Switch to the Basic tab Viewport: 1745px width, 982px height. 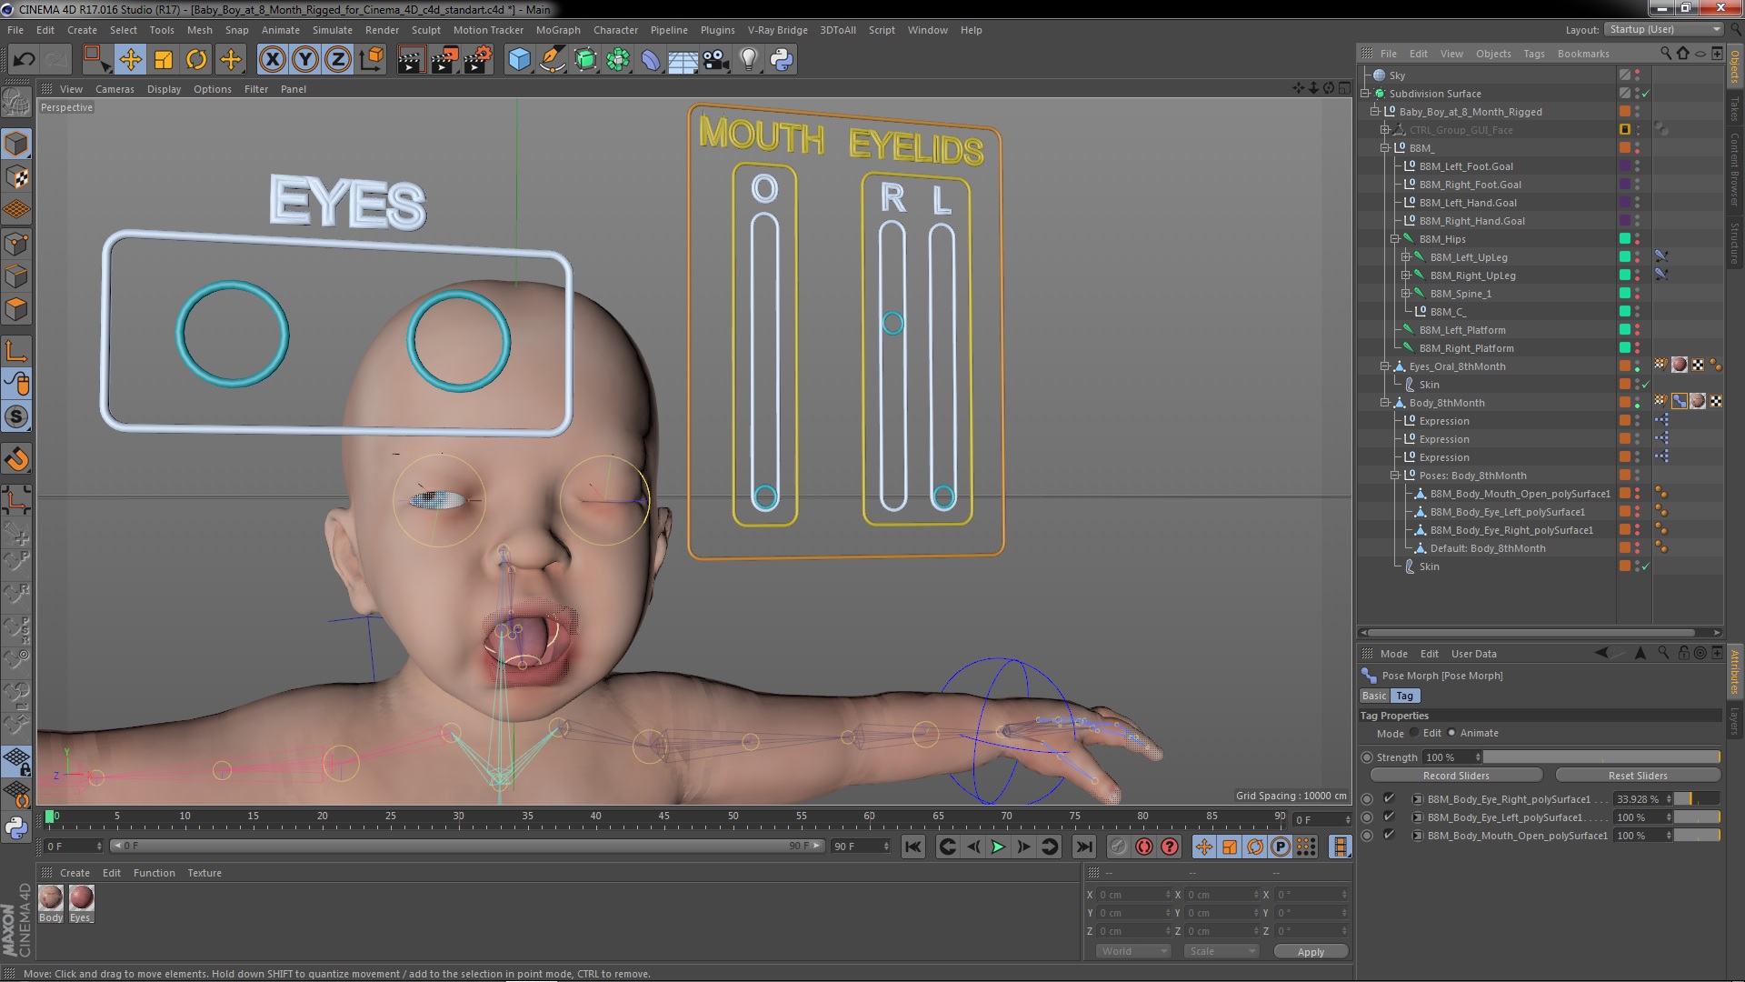[x=1374, y=696]
